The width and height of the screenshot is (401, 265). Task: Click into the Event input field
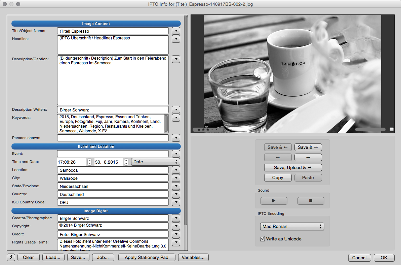(113, 154)
